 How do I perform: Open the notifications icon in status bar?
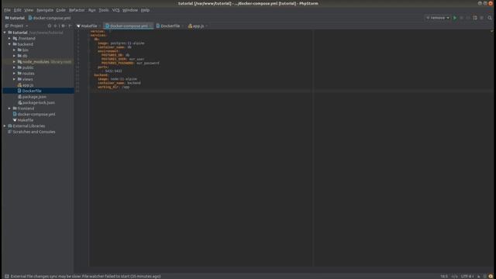(491, 276)
